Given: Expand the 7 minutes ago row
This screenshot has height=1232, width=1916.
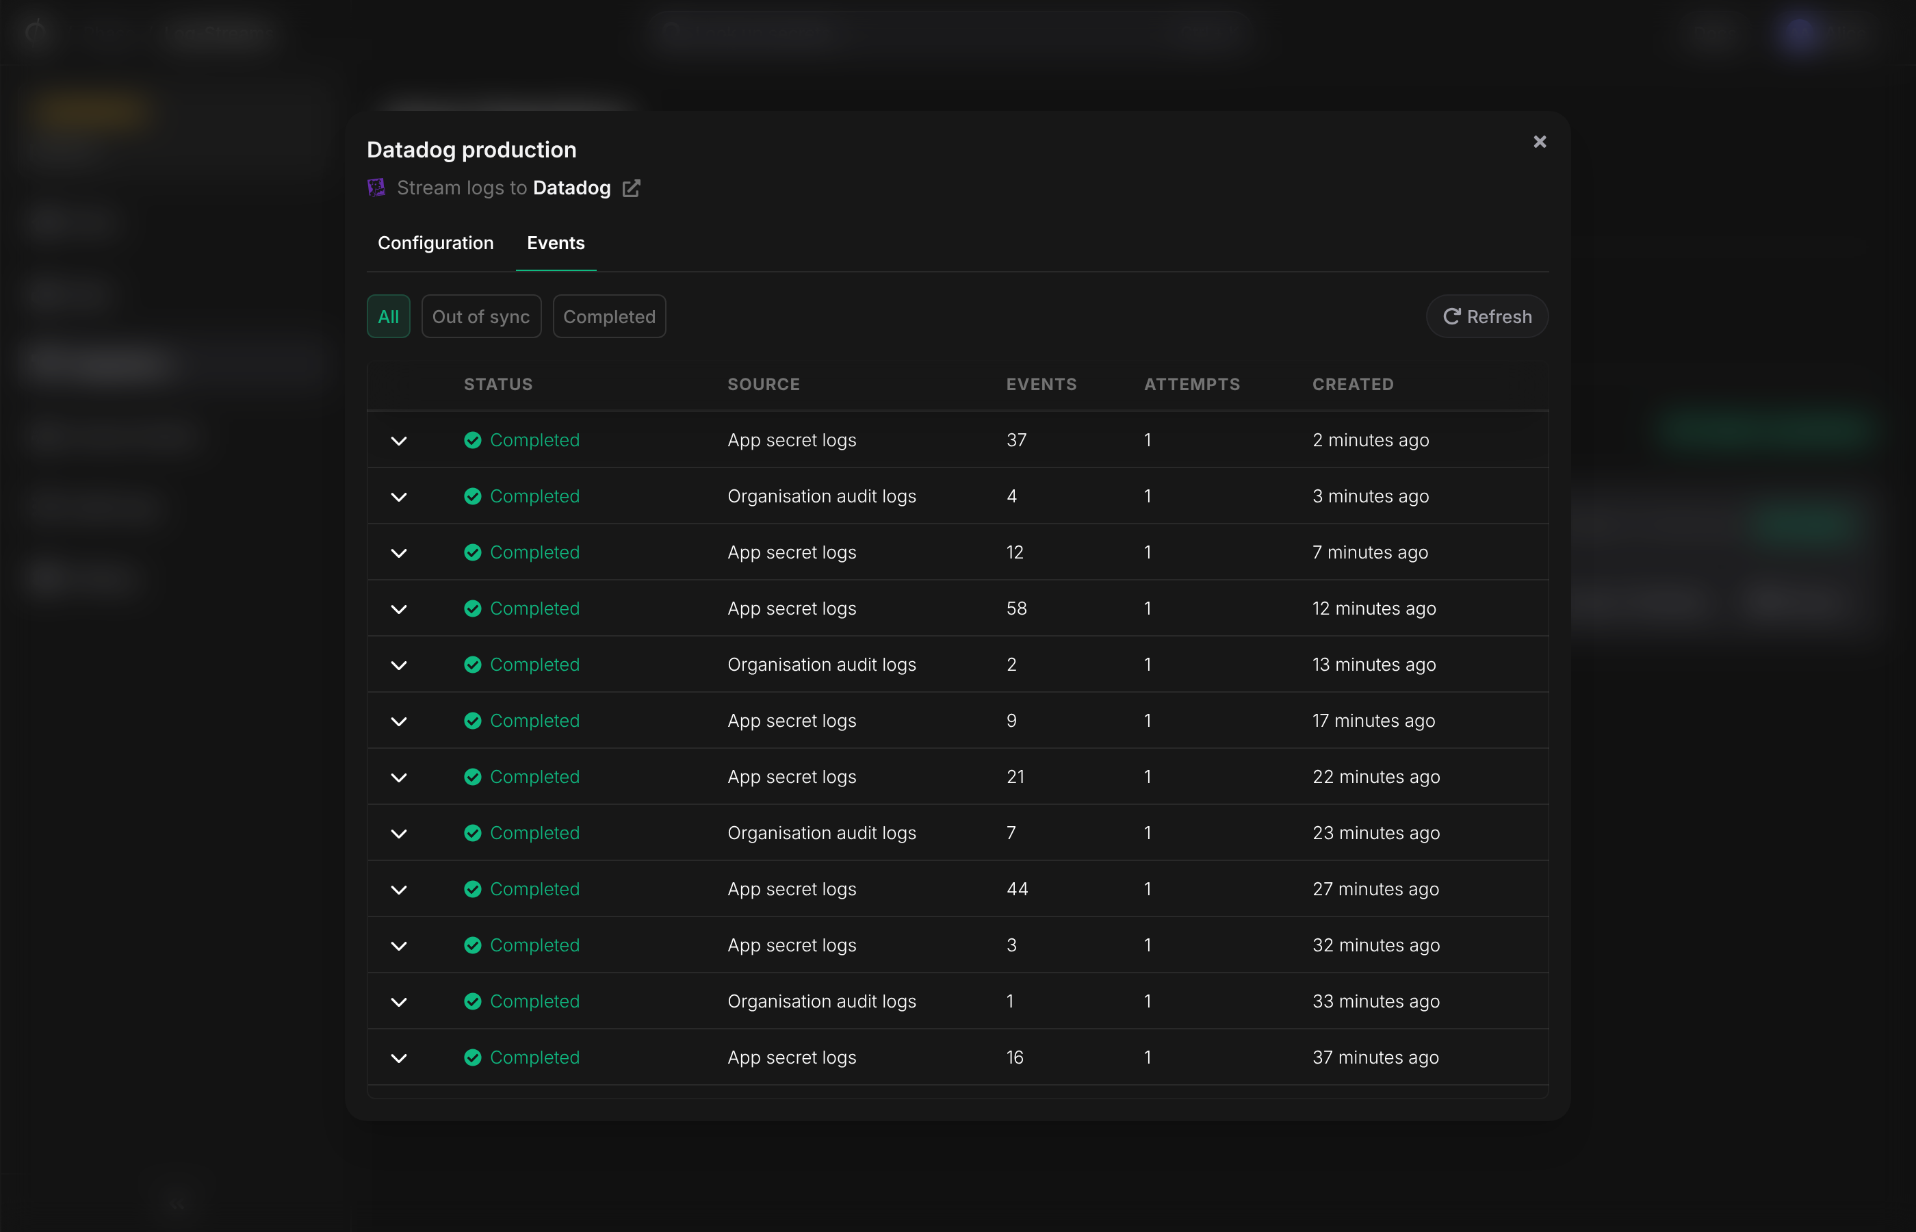Looking at the screenshot, I should point(399,553).
